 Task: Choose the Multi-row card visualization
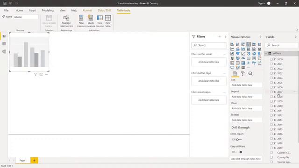(254, 58)
